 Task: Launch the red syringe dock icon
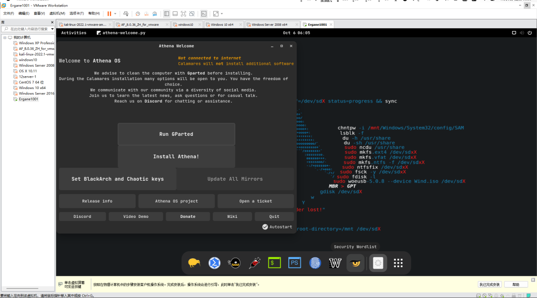[255, 263]
